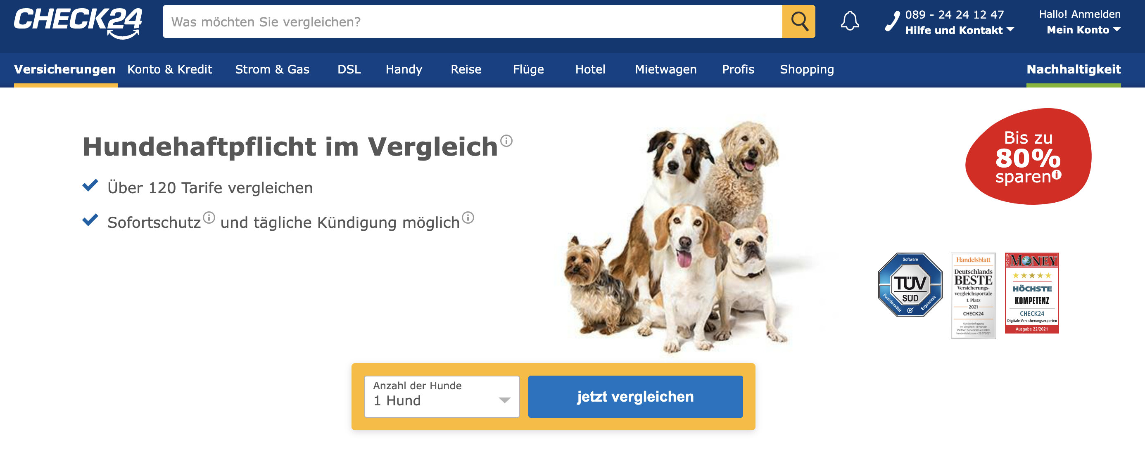
Task: Open the TÜV SÜD seal
Action: coord(910,285)
